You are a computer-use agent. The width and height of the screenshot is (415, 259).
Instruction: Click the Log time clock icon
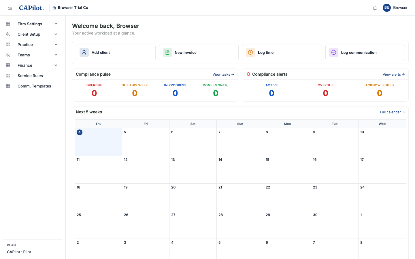[250, 52]
